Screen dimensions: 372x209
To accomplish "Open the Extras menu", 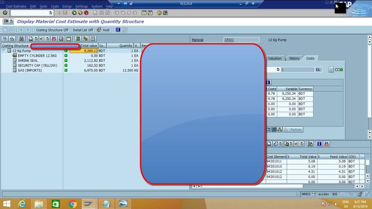I will pos(67,6).
